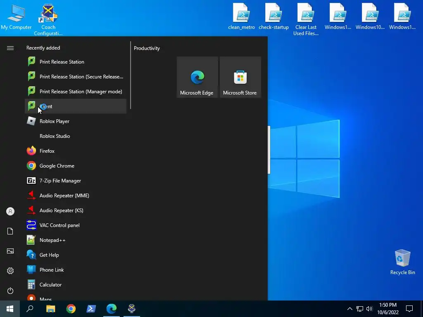Open the Action Center notifications icon
The image size is (423, 317).
[409, 309]
